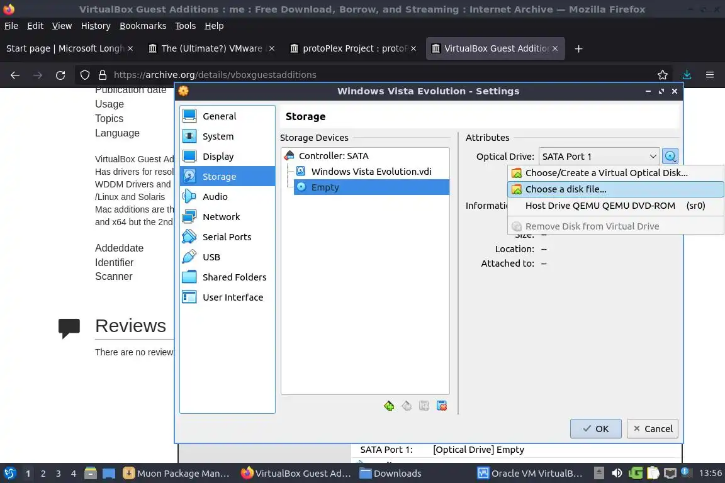The width and height of the screenshot is (725, 483).
Task: Click the add attachment icon below storage tree
Action: coord(424,406)
